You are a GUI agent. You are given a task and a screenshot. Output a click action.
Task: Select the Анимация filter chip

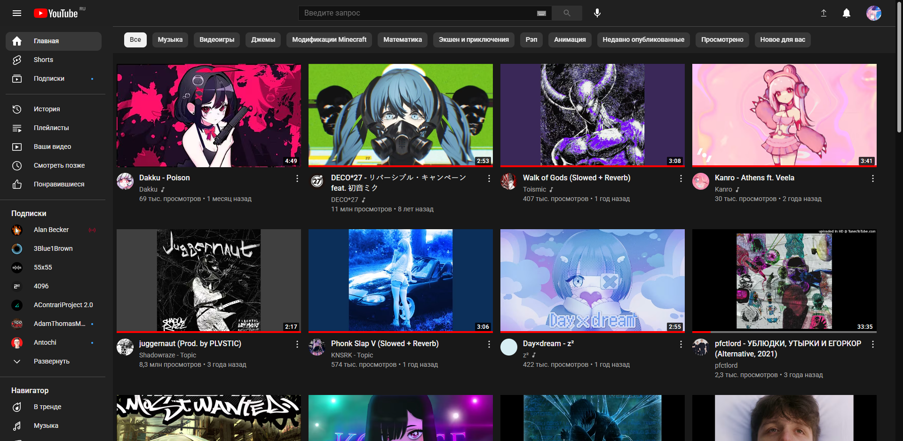click(x=570, y=40)
